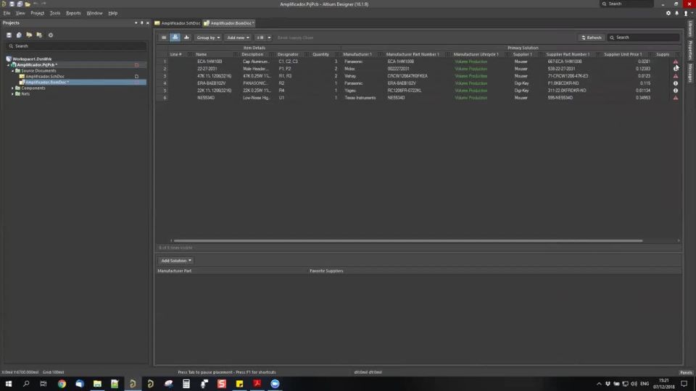Expand Nets folder

[12, 94]
